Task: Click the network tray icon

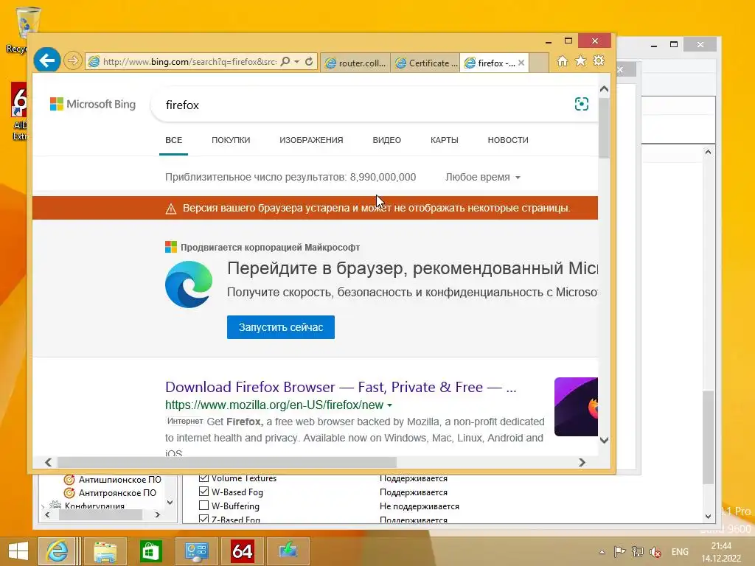Action: tap(638, 552)
